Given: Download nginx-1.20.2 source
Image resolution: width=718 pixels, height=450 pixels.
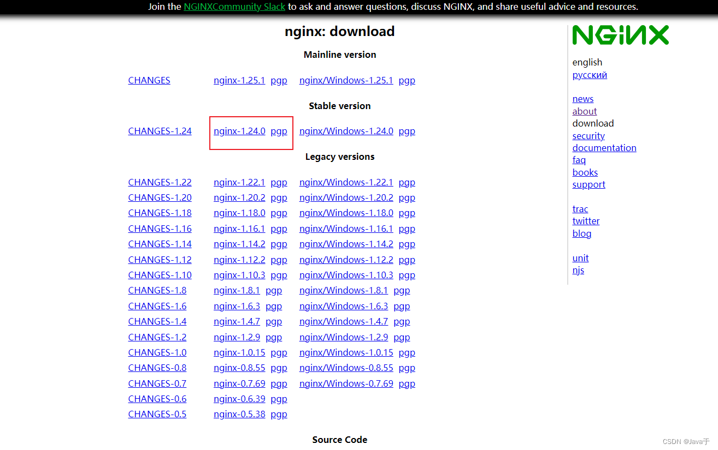Looking at the screenshot, I should click(x=239, y=197).
